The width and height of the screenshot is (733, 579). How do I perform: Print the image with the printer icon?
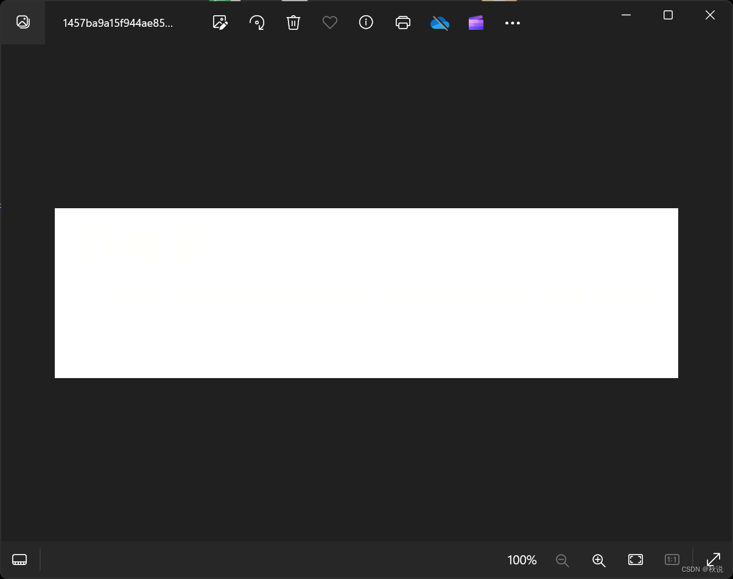[403, 23]
